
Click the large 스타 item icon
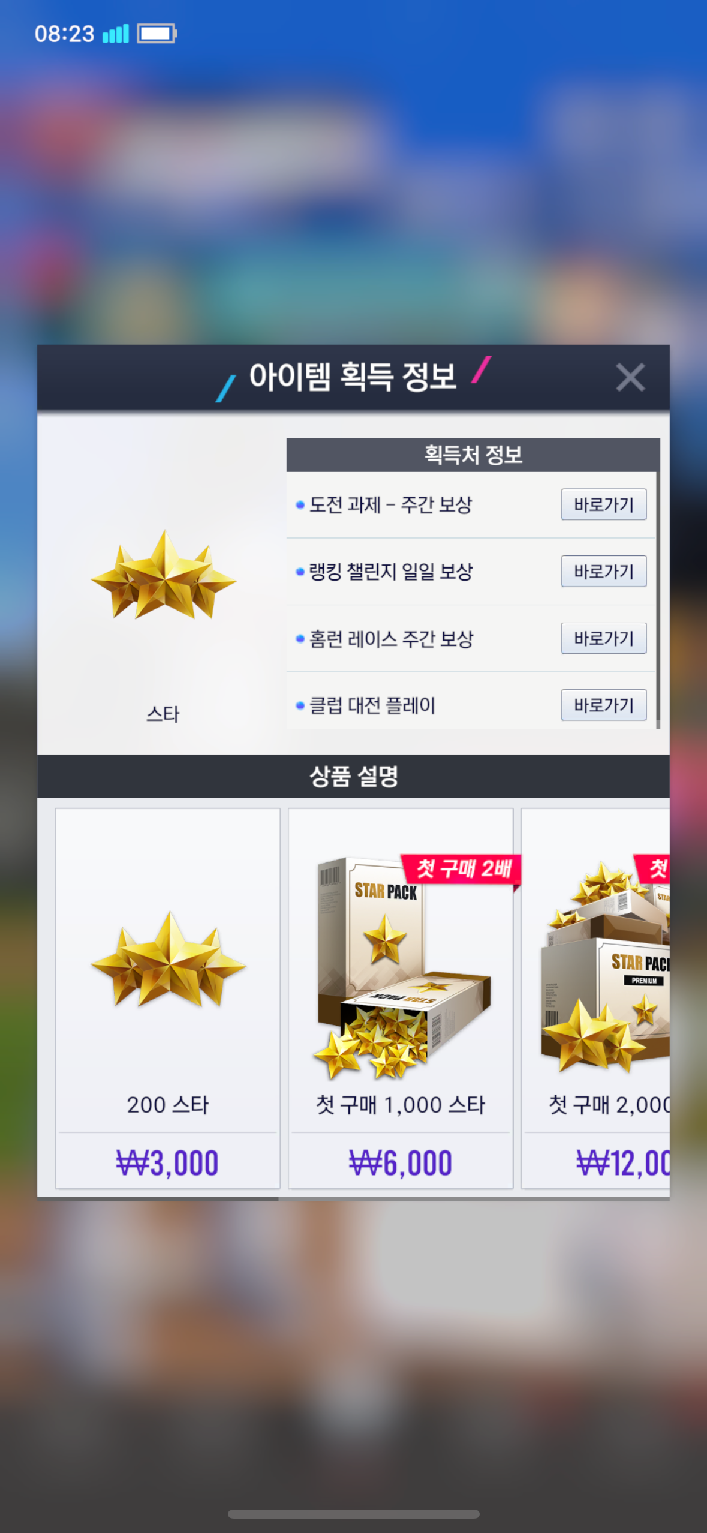click(x=163, y=575)
